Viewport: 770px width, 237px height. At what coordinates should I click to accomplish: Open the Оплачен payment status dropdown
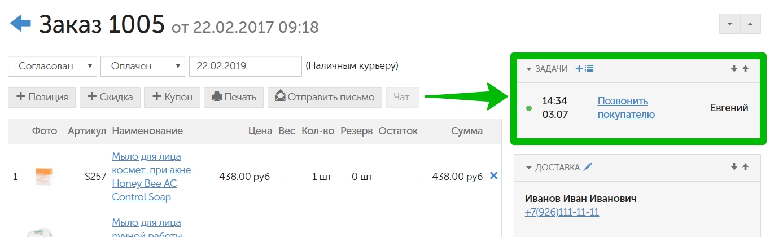(x=143, y=66)
